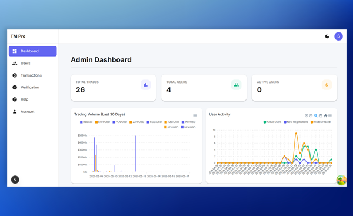Activate the panning hand tool
353x216 pixels.
click(321, 115)
